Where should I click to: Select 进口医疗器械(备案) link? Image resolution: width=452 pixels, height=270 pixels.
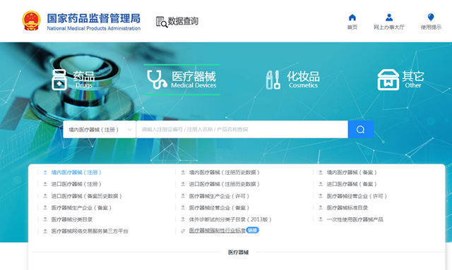(352, 184)
